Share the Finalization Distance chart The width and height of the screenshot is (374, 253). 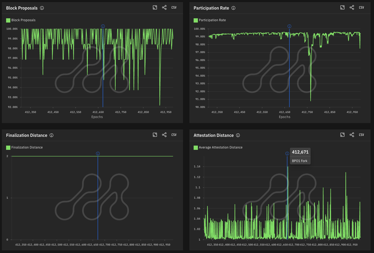pos(164,135)
